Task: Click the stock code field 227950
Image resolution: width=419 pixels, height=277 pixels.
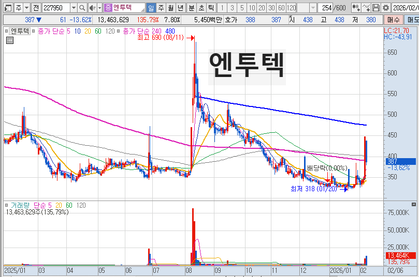Action: [56, 8]
